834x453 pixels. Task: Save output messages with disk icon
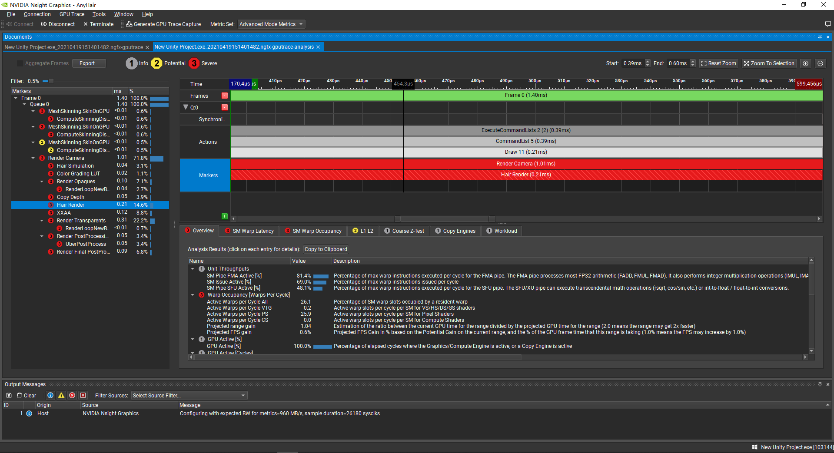[9, 396]
